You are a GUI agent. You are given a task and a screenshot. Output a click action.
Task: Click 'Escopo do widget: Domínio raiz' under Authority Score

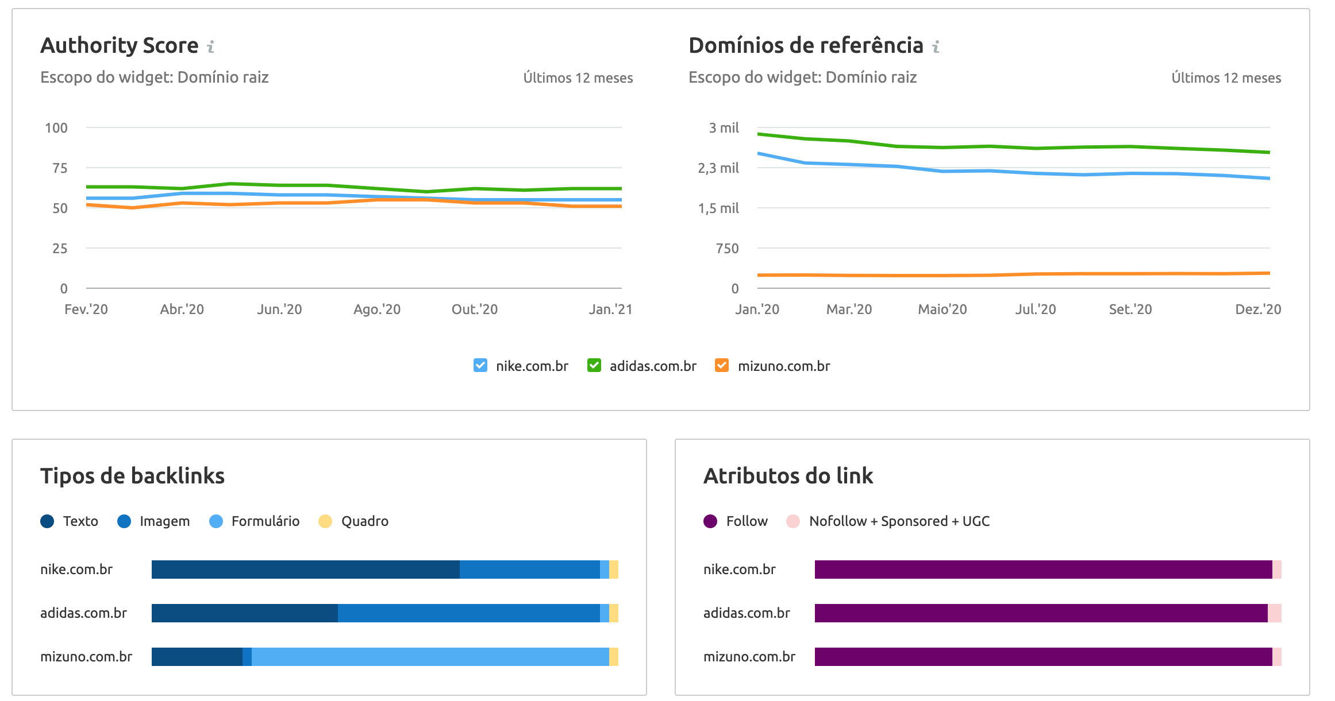(x=155, y=78)
